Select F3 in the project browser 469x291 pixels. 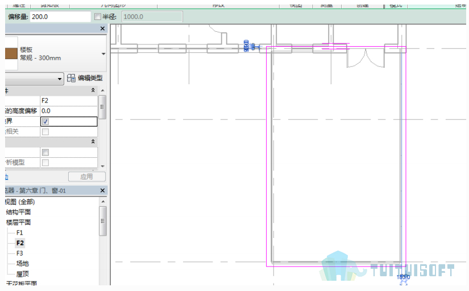pos(20,253)
